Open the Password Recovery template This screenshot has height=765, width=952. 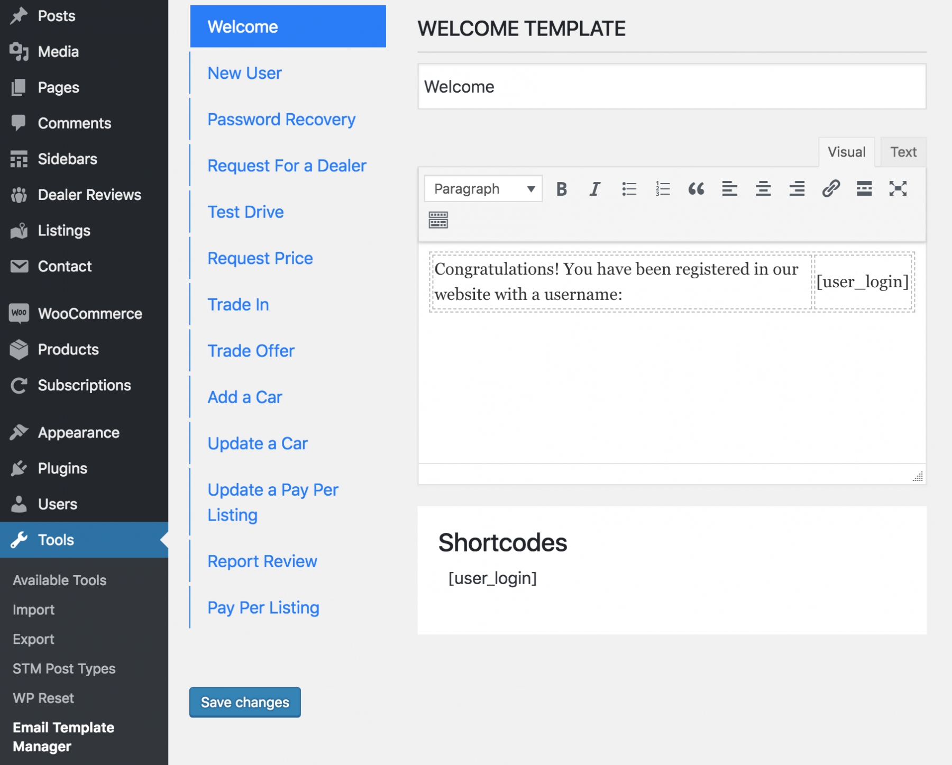[x=281, y=120]
